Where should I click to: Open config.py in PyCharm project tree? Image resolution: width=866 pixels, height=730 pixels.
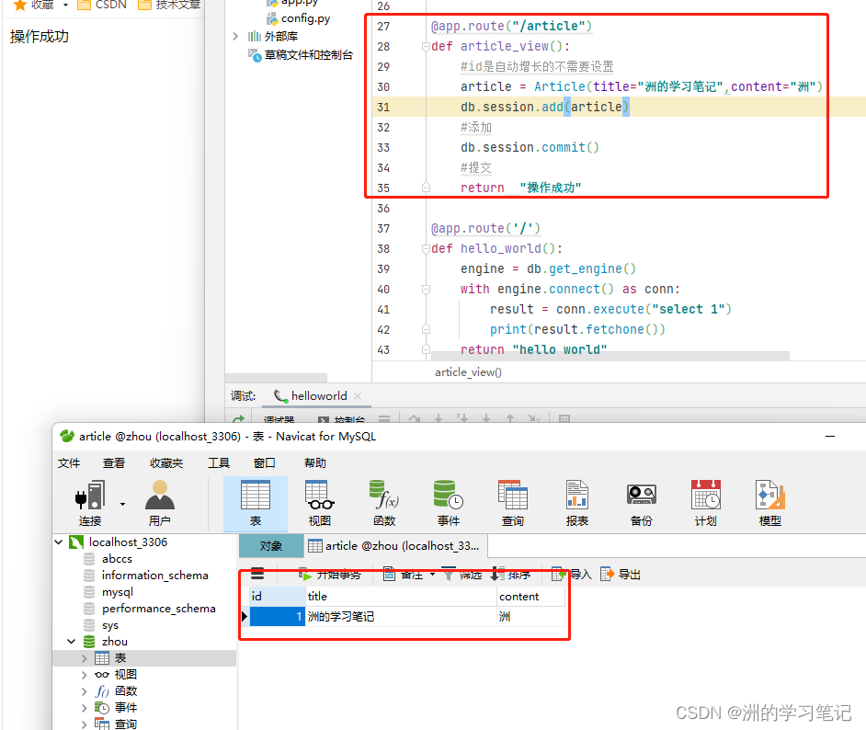[x=305, y=18]
